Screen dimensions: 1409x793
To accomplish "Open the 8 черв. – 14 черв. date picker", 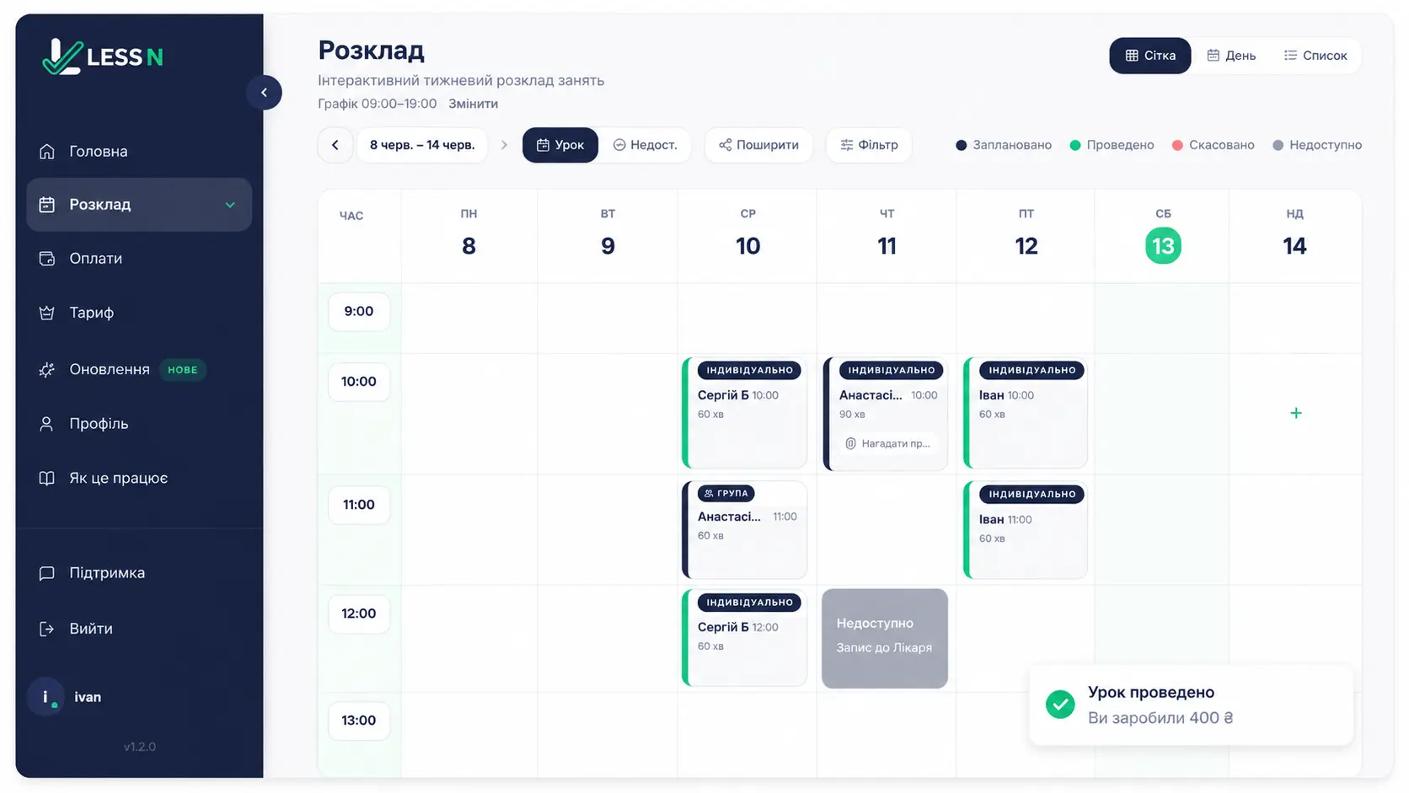I will [422, 145].
